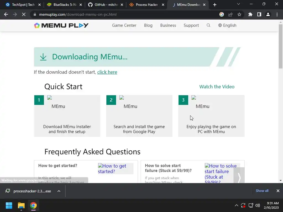Select Quick Start step 1 card
The height and width of the screenshot is (212, 283).
coord(67,116)
